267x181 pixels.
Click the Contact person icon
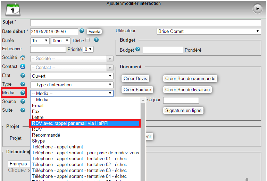[23, 66]
